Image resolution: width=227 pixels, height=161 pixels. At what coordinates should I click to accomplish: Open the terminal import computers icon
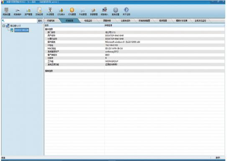coord(104,11)
